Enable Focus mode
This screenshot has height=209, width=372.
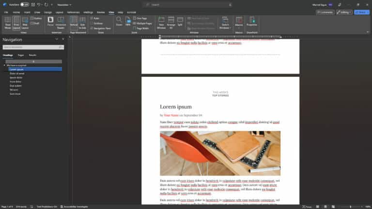pos(50,21)
